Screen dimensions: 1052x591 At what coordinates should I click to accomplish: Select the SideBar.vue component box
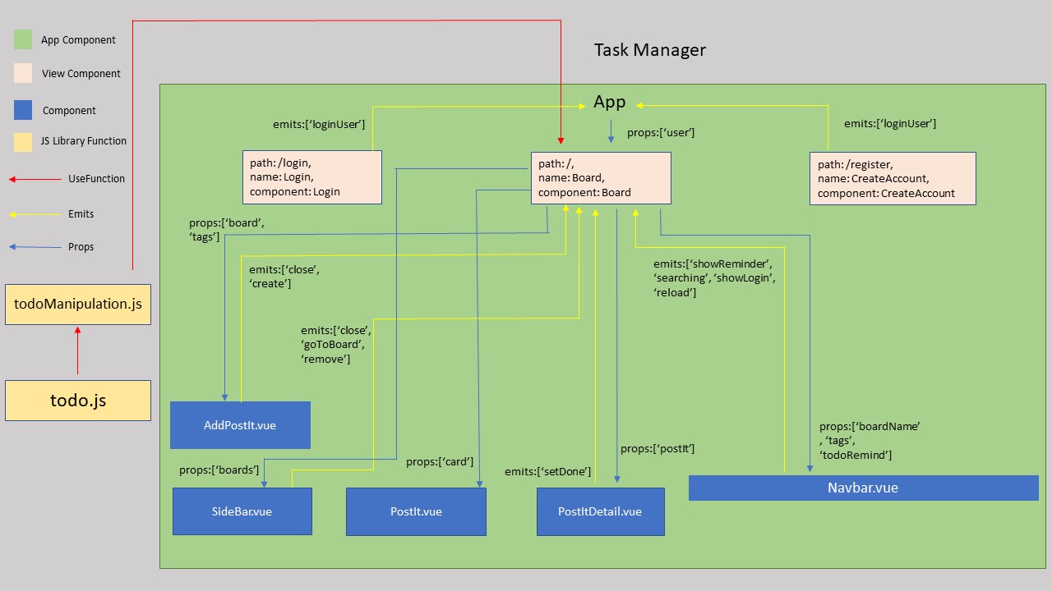(x=242, y=511)
